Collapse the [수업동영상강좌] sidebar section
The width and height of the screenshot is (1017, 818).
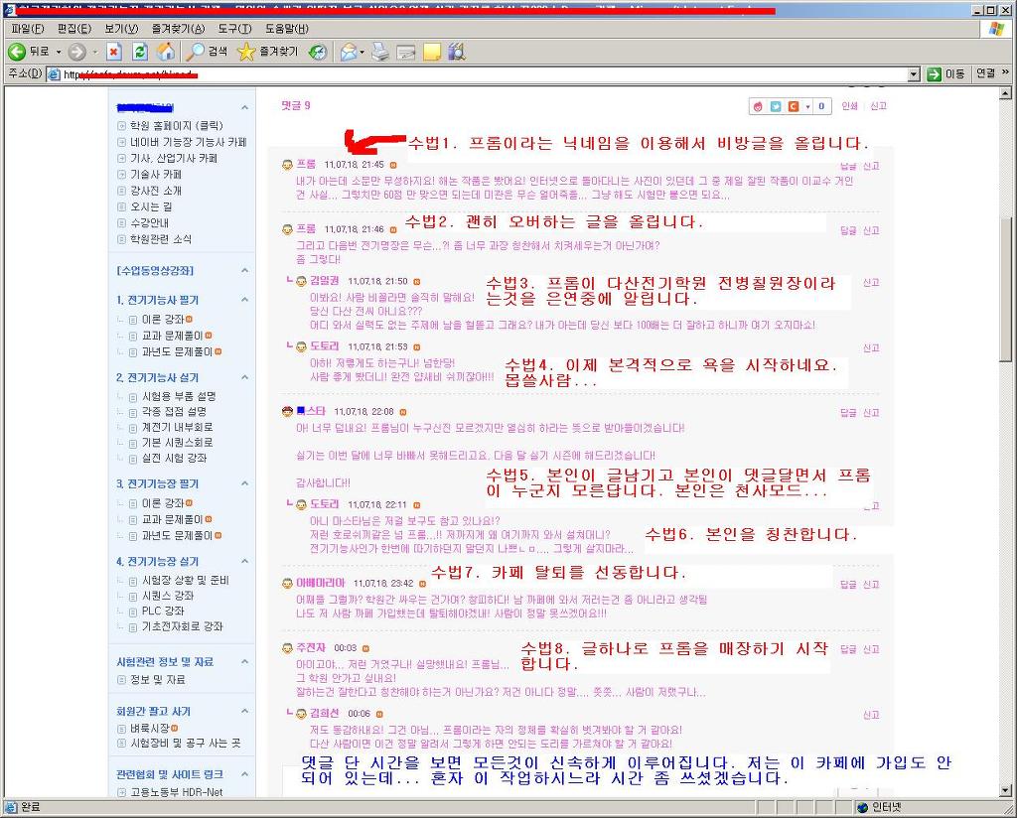tap(245, 270)
